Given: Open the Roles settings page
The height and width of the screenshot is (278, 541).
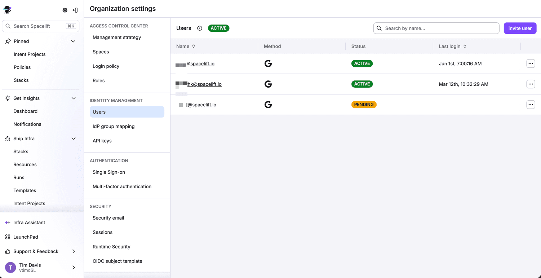Looking at the screenshot, I should (99, 80).
